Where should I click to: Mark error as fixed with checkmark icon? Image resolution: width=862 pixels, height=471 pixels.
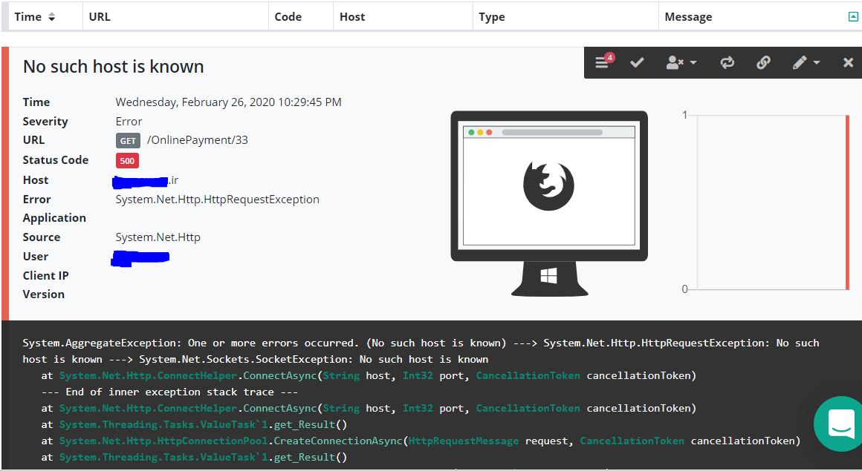[x=637, y=63]
